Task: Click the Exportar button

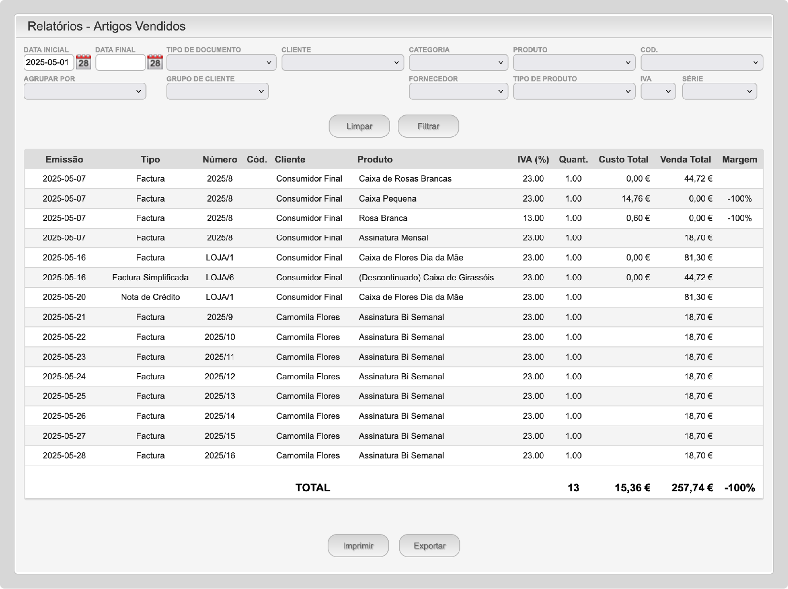Action: 429,546
